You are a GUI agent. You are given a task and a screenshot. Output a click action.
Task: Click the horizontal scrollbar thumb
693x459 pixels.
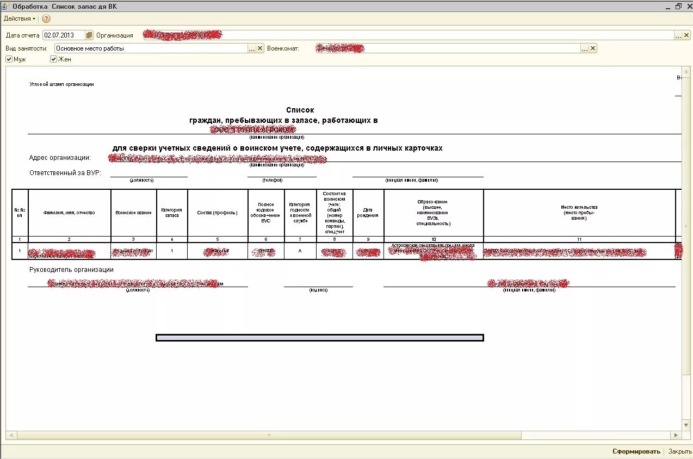point(269,436)
